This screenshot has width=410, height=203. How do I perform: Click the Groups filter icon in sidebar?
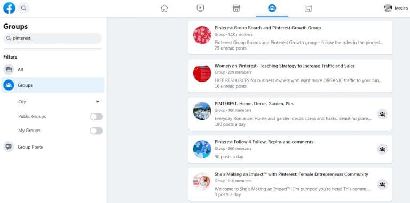[9, 85]
